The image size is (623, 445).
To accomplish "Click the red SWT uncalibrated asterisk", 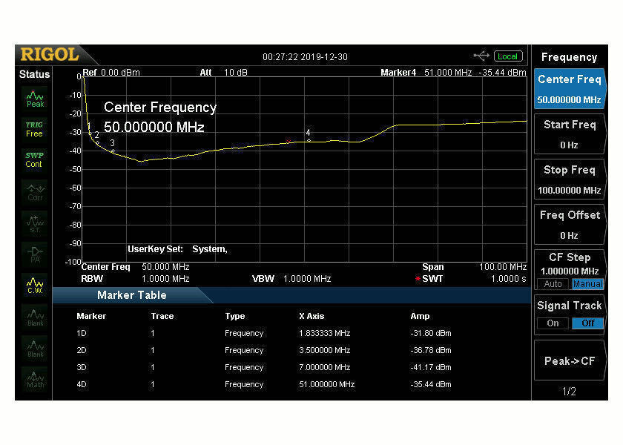I will (x=418, y=279).
